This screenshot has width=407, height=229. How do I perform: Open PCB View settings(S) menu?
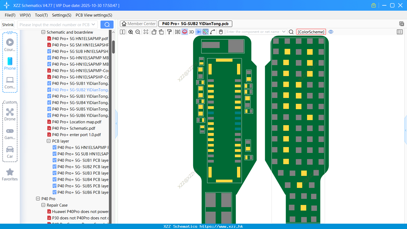[94, 15]
